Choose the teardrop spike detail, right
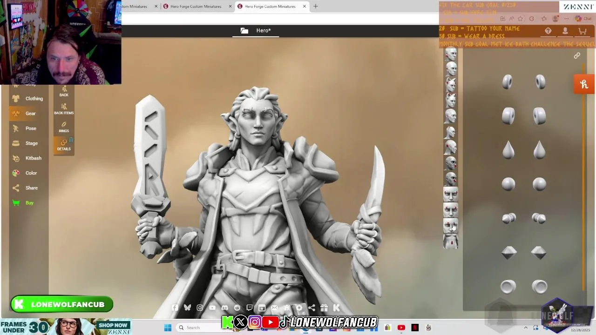Image resolution: width=596 pixels, height=335 pixels. coord(539,150)
